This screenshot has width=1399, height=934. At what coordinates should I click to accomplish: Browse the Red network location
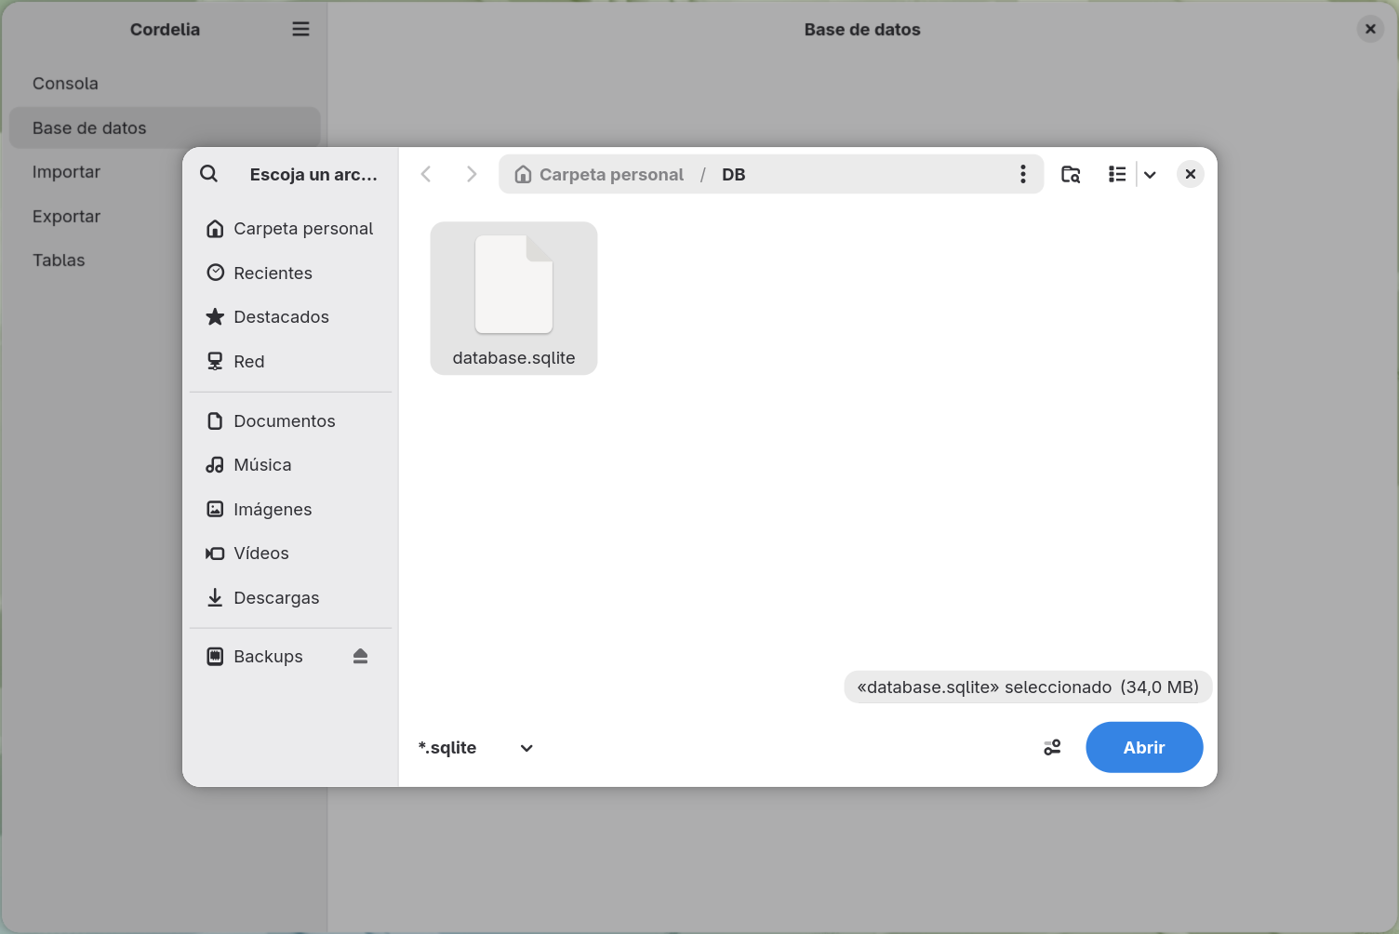tap(290, 361)
